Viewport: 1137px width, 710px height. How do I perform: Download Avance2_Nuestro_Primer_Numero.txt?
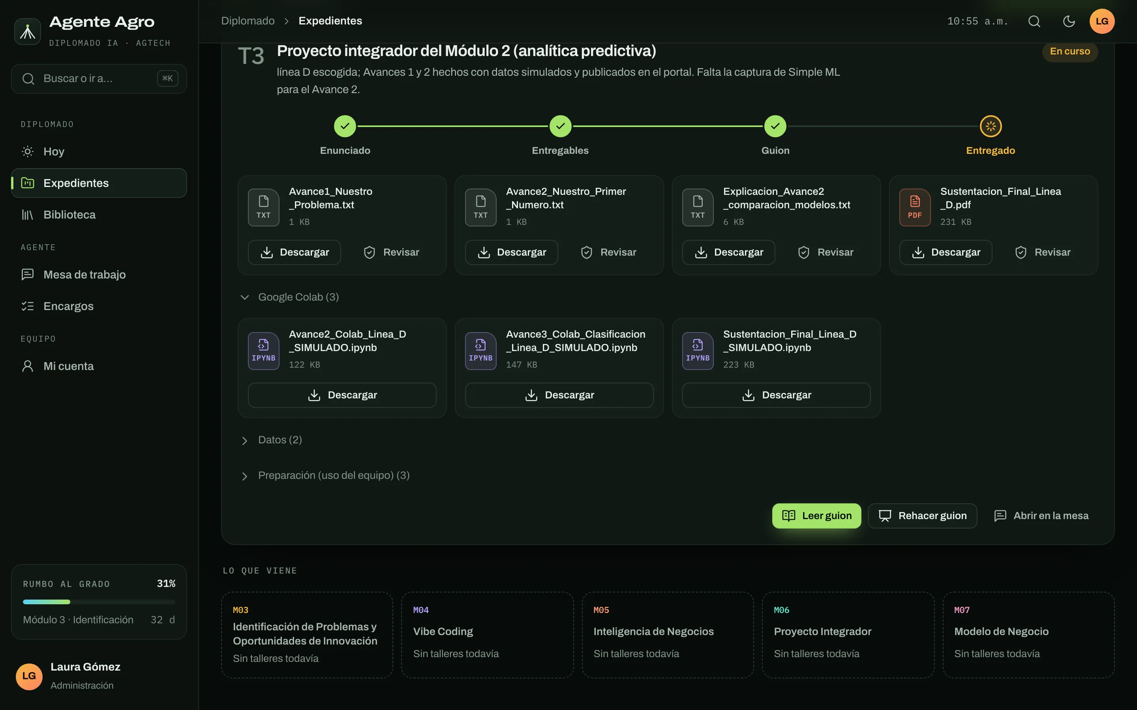(512, 252)
